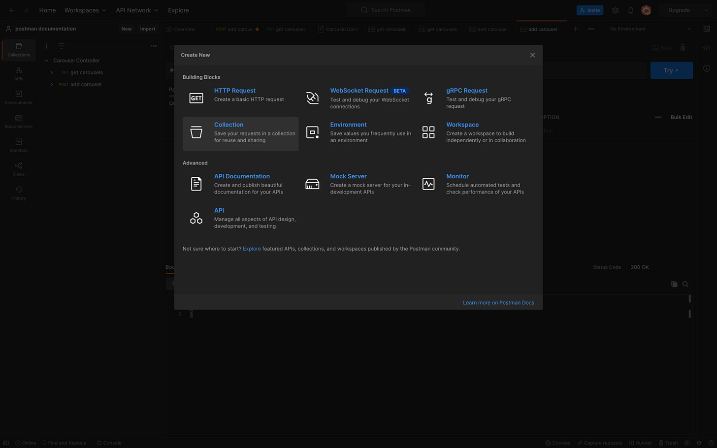Click the search icon in response pane
The width and height of the screenshot is (717, 448).
[x=685, y=284]
